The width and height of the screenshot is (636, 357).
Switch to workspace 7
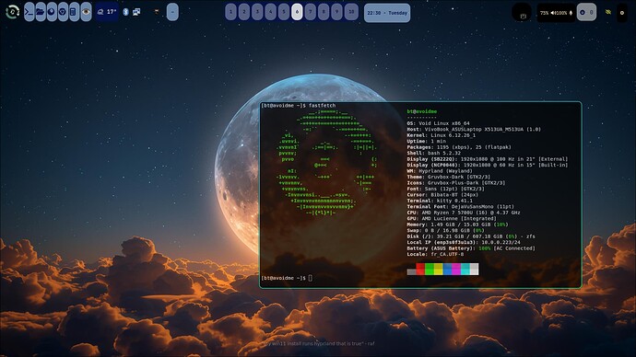click(x=311, y=12)
